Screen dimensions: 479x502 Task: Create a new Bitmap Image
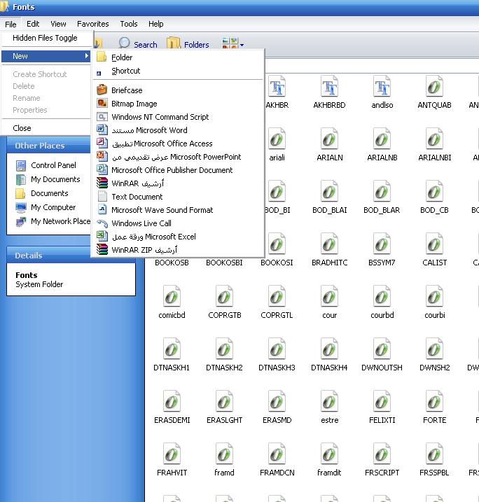[x=178, y=104]
